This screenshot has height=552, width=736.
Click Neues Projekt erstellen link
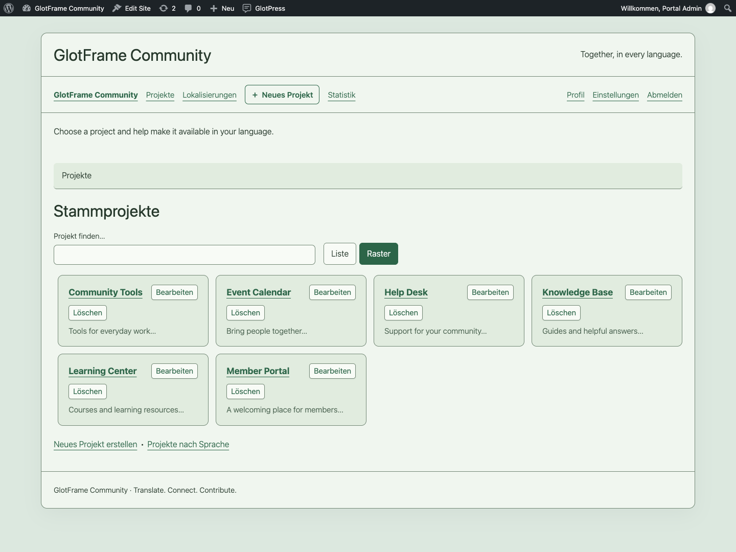tap(96, 445)
